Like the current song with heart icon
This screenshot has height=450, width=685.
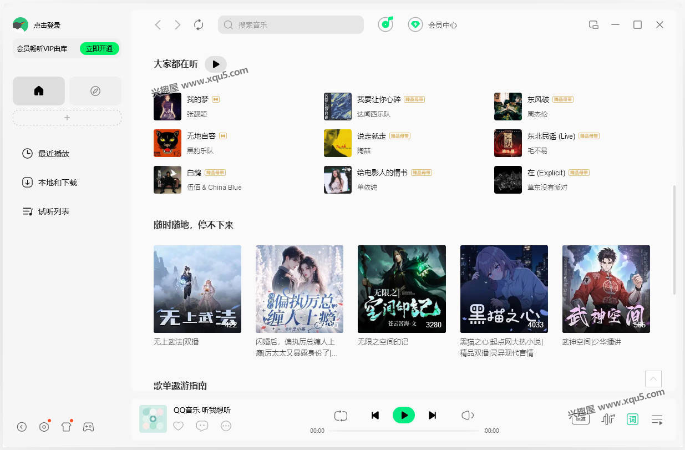click(x=178, y=426)
